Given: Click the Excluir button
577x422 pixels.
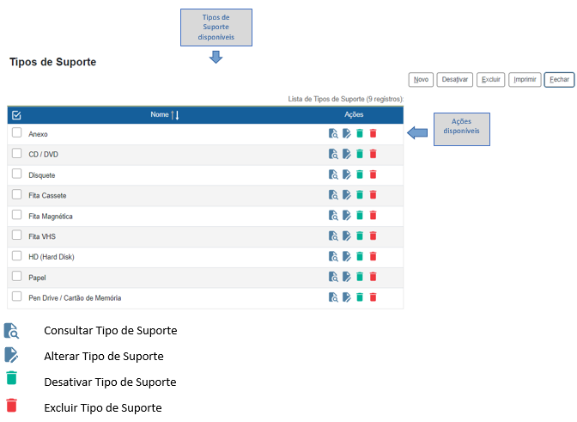Looking at the screenshot, I should (490, 79).
